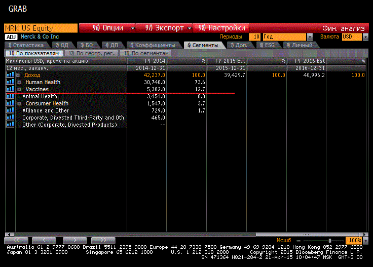373x267 pixels.
Task: Expand the Human Health segment
Action: click(x=19, y=82)
